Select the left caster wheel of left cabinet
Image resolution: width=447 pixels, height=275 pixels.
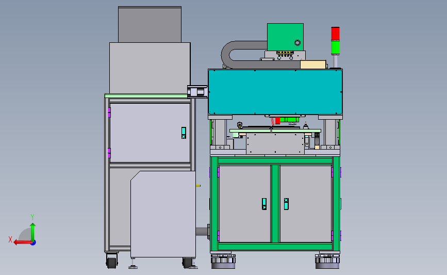point(112,261)
